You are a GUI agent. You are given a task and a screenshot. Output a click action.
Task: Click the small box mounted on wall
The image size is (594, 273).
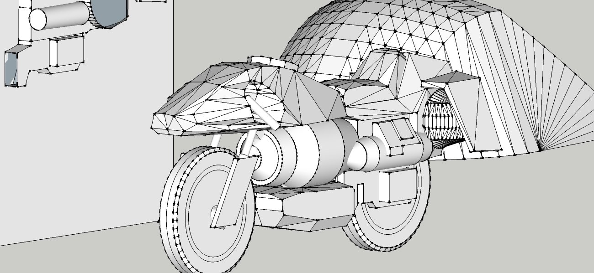(67, 51)
